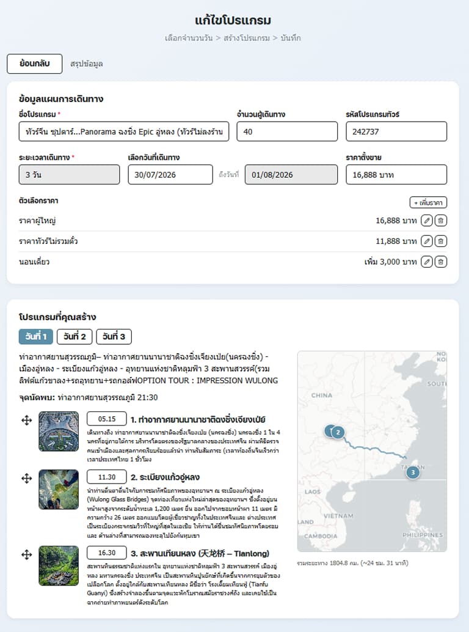Delete the ราคาผู้ใหญ่ price row
469x632 pixels.
coord(441,221)
